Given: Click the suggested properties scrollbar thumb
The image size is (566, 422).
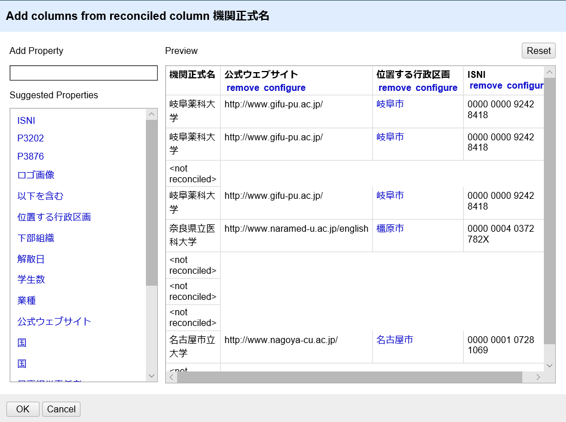Looking at the screenshot, I should (x=152, y=203).
